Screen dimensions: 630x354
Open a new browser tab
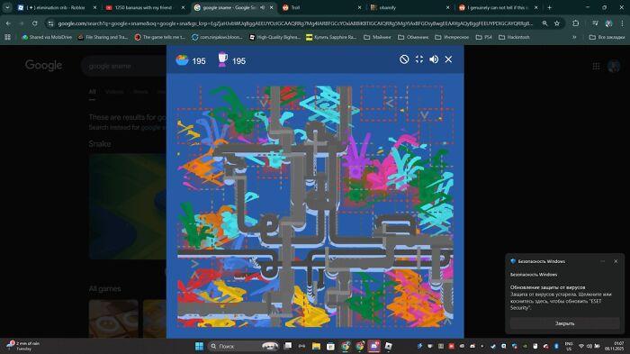coord(549,7)
